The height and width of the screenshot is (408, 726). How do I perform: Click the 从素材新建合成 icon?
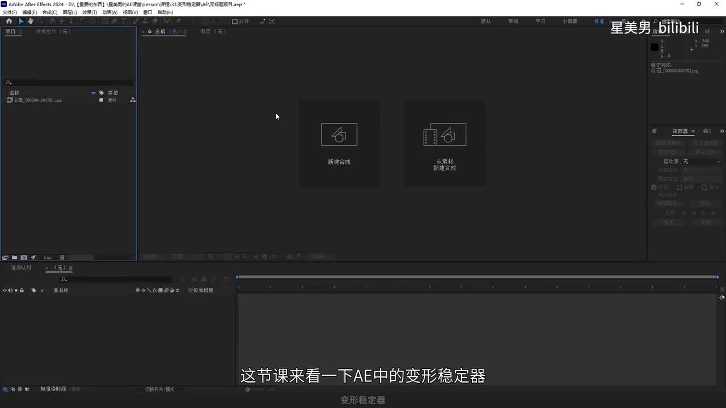coord(445,134)
